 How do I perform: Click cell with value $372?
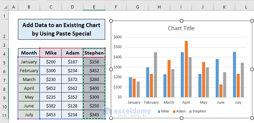point(73,79)
